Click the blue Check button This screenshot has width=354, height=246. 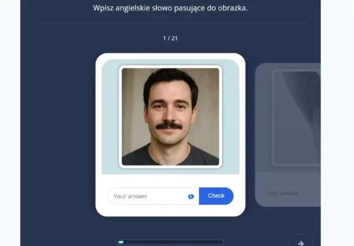point(216,196)
